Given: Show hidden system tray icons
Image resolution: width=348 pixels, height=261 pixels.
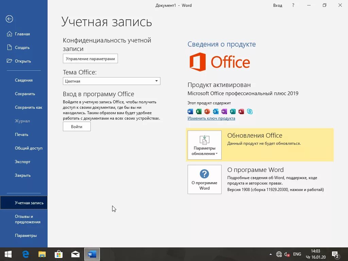Looking at the screenshot, I should click(271, 254).
